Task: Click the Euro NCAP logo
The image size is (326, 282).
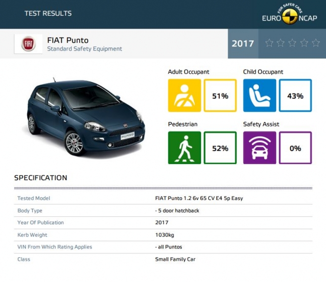Action: click(289, 14)
